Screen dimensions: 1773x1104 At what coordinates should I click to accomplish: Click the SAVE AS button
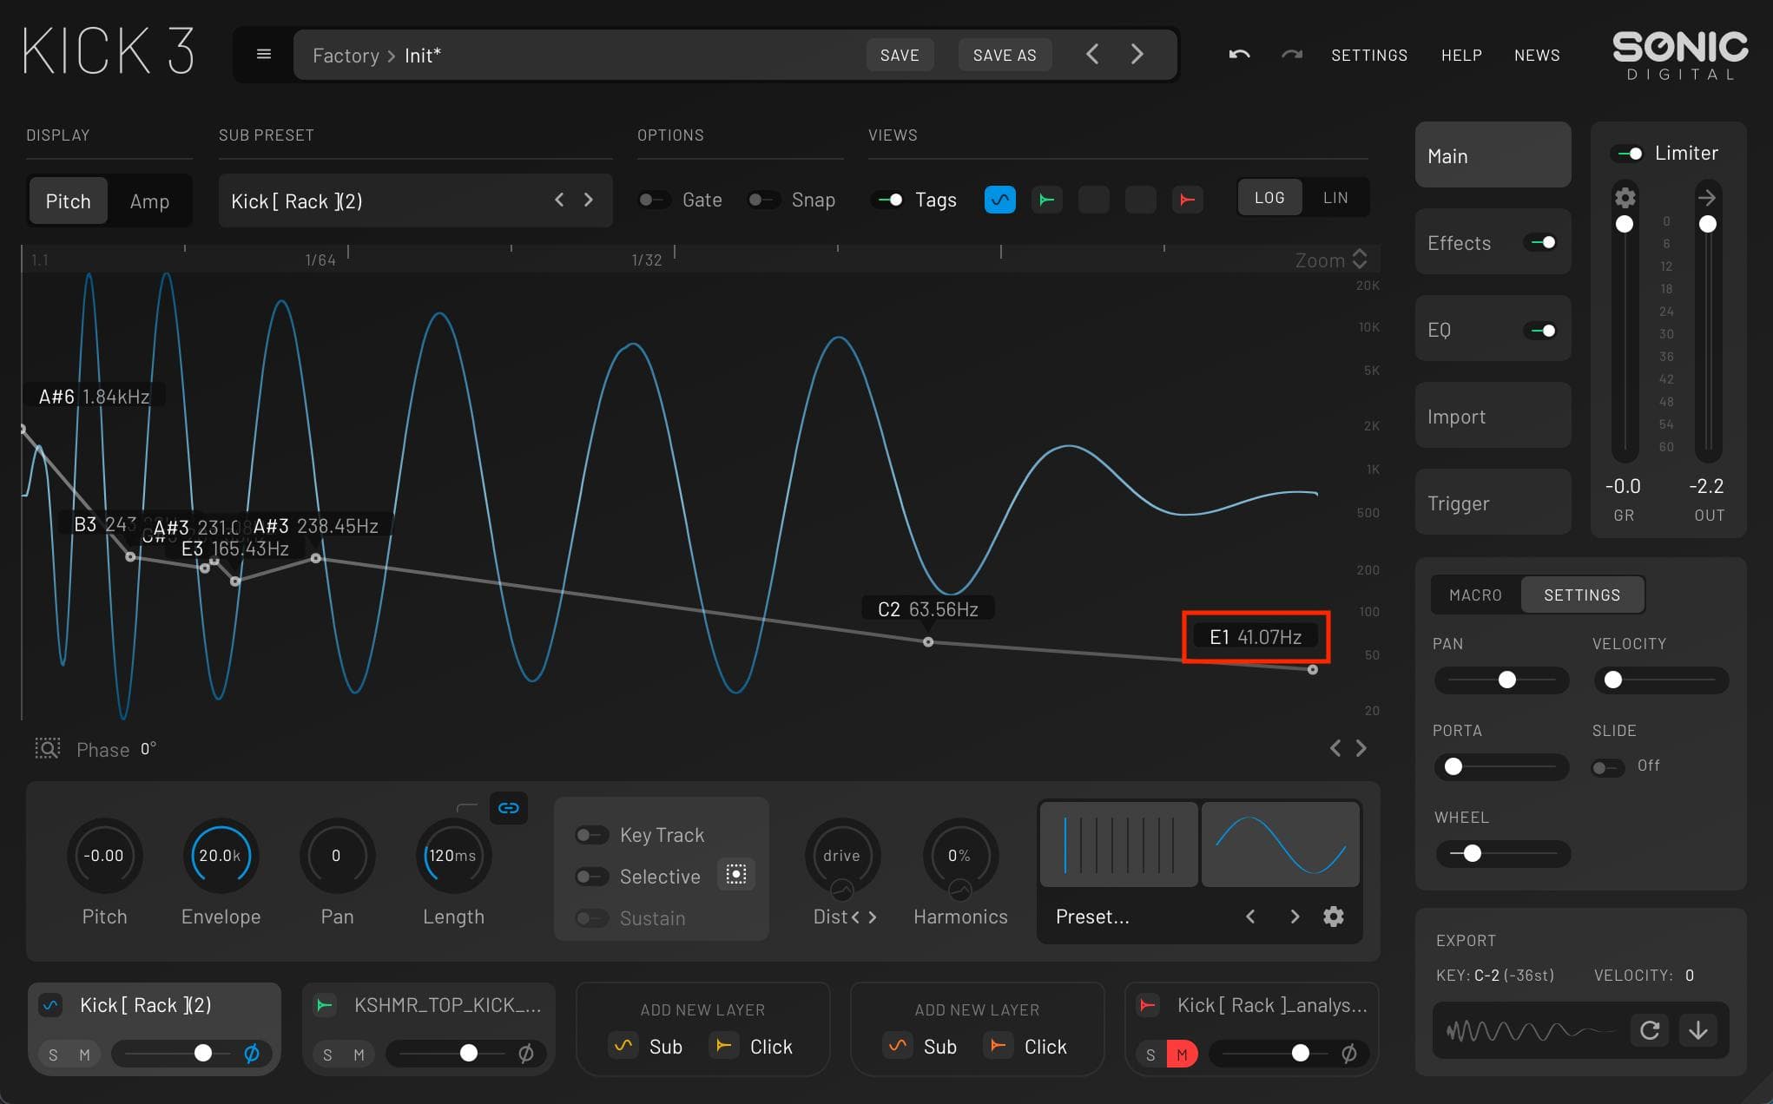[x=1005, y=55]
